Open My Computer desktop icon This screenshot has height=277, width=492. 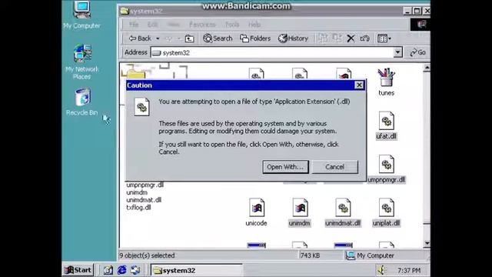pyautogui.click(x=82, y=15)
